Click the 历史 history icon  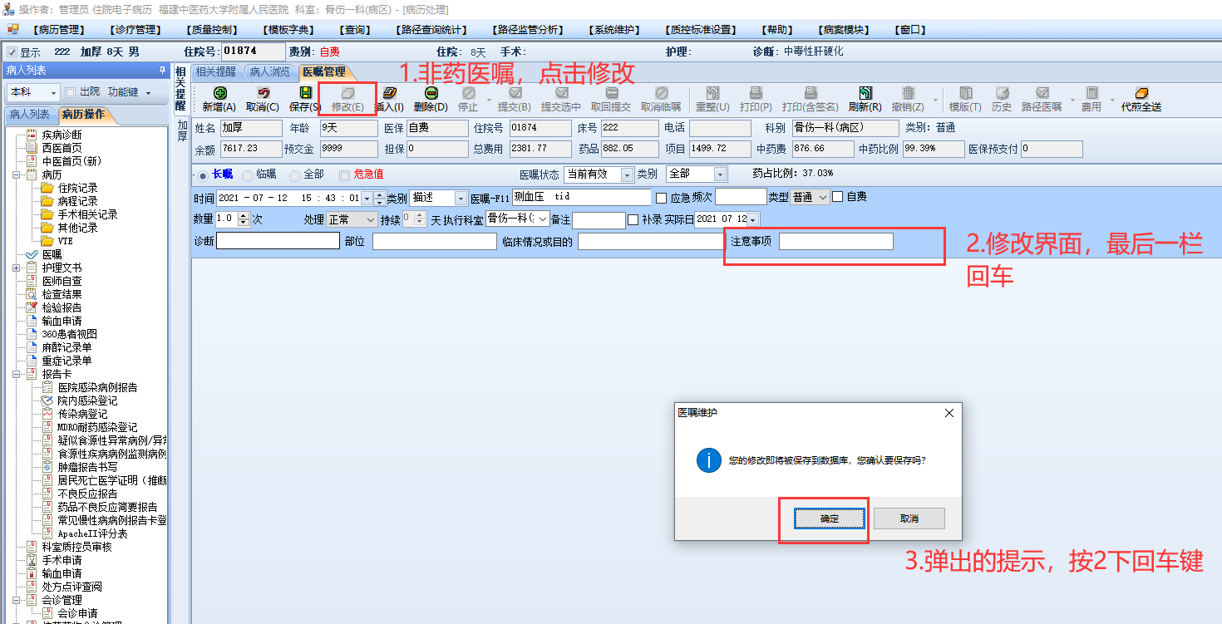click(x=1002, y=93)
